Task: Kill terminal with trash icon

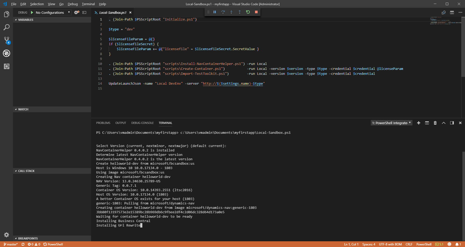Action: pyautogui.click(x=435, y=123)
